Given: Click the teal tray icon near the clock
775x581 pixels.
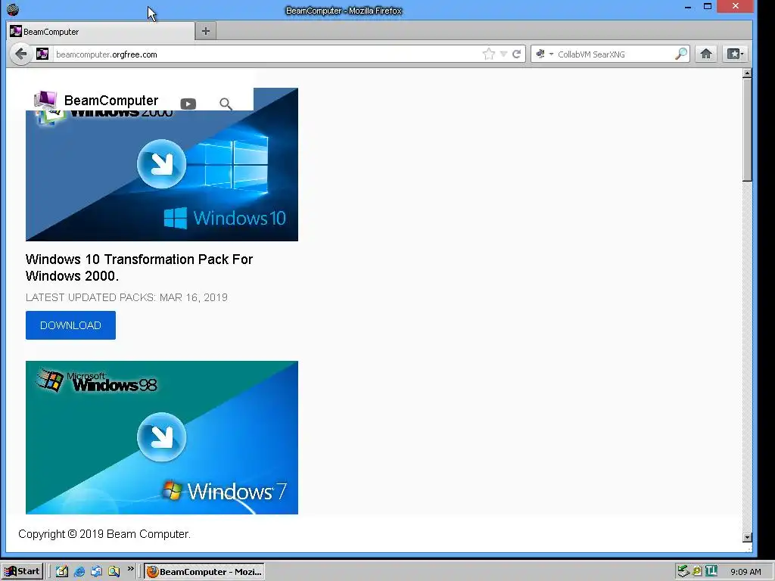Looking at the screenshot, I should (711, 571).
